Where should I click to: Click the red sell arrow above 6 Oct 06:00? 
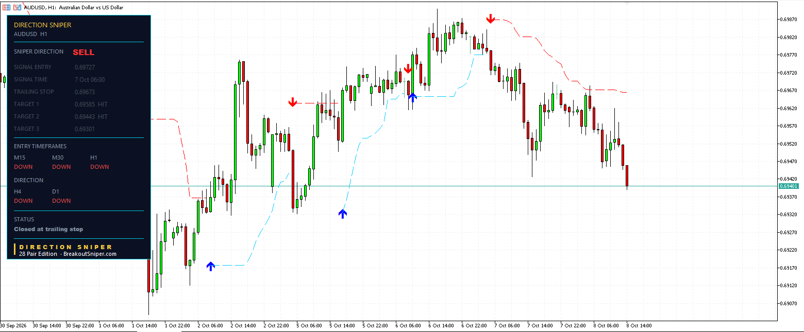point(408,69)
